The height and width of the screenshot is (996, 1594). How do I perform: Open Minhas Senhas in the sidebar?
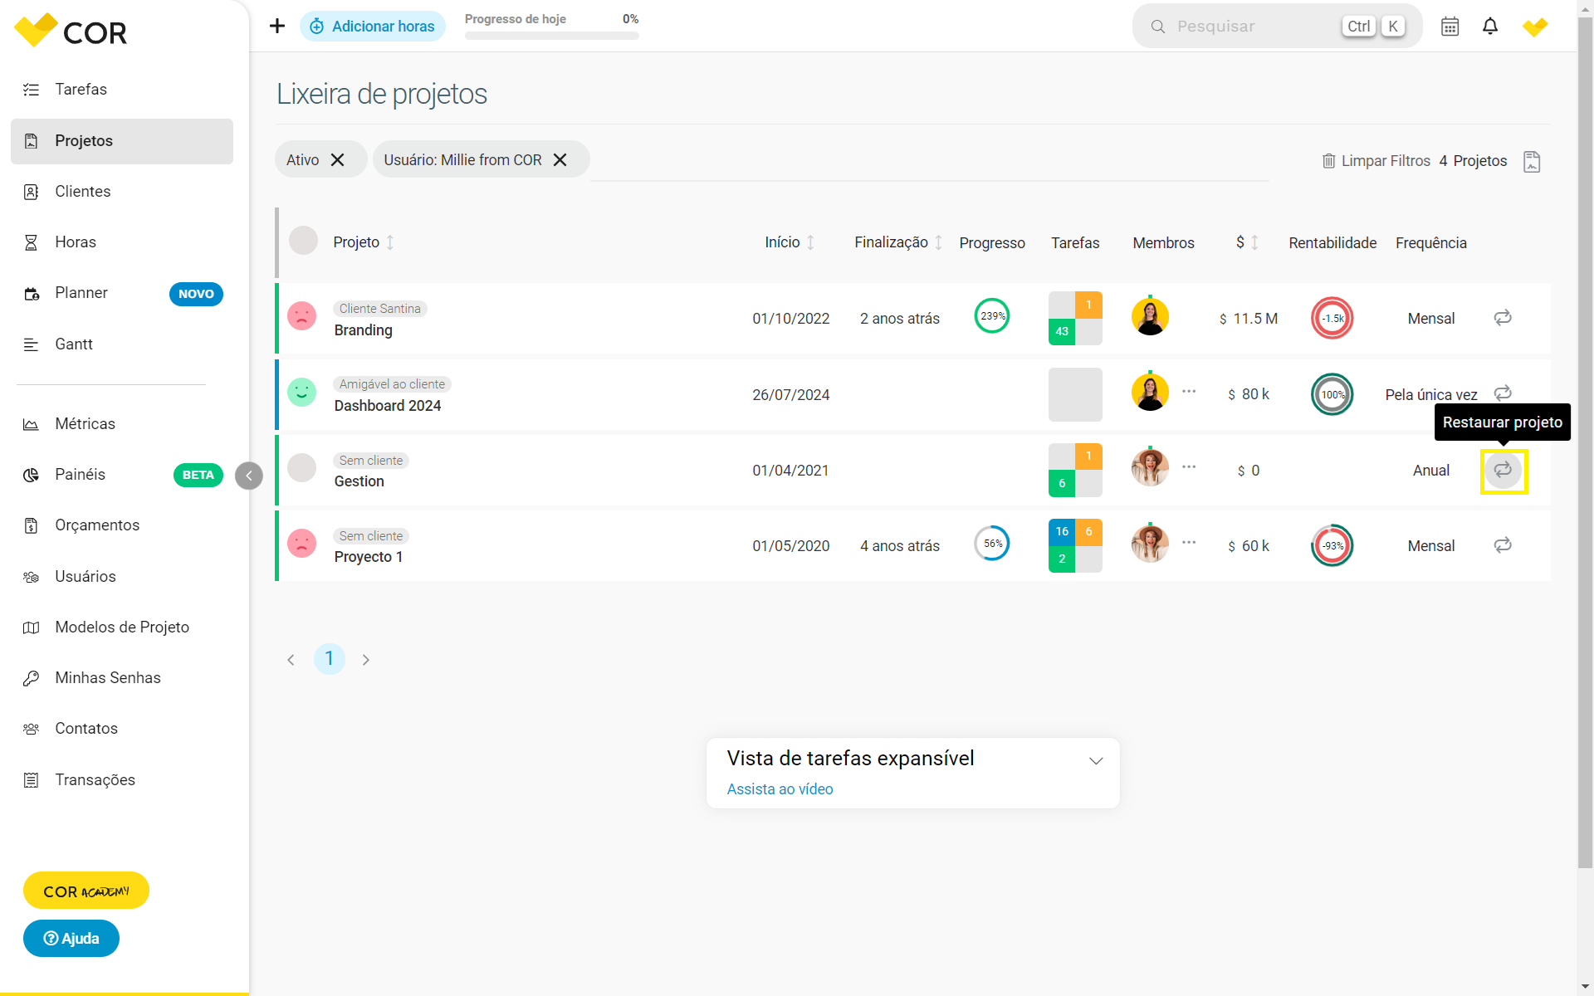[x=122, y=678]
